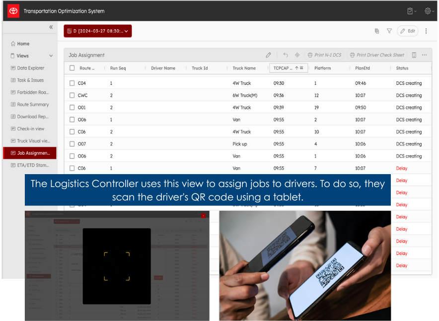This screenshot has height=321, width=439.
Task: Check the box for route C04
Action: (x=72, y=83)
